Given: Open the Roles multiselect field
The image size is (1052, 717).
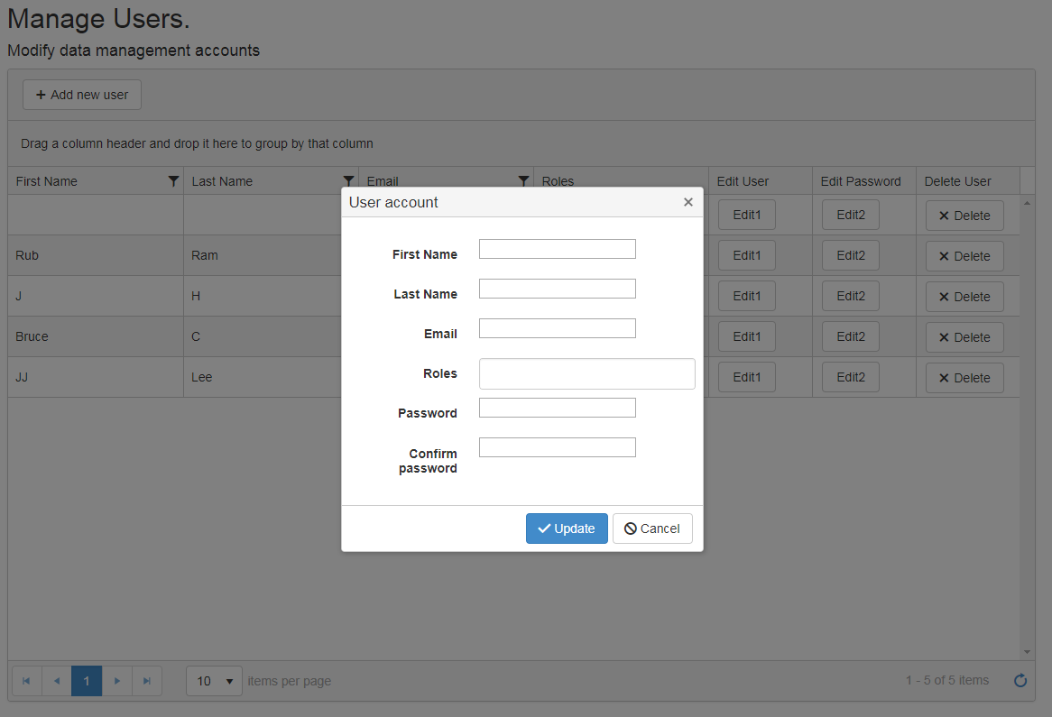Looking at the screenshot, I should 586,373.
